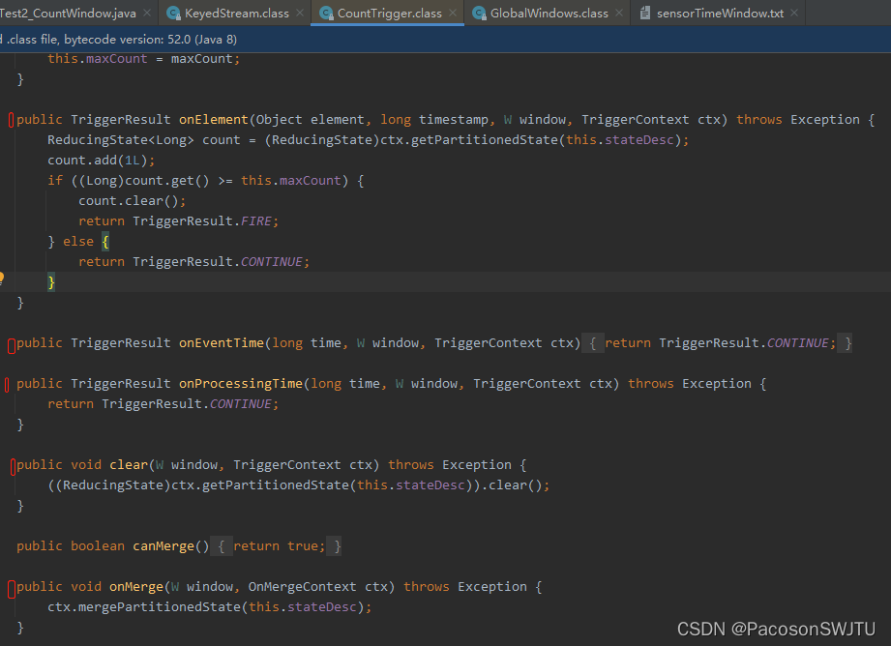Collapse the onElement method fold marker
Image resolution: width=891 pixels, height=646 pixels.
pyautogui.click(x=12, y=120)
